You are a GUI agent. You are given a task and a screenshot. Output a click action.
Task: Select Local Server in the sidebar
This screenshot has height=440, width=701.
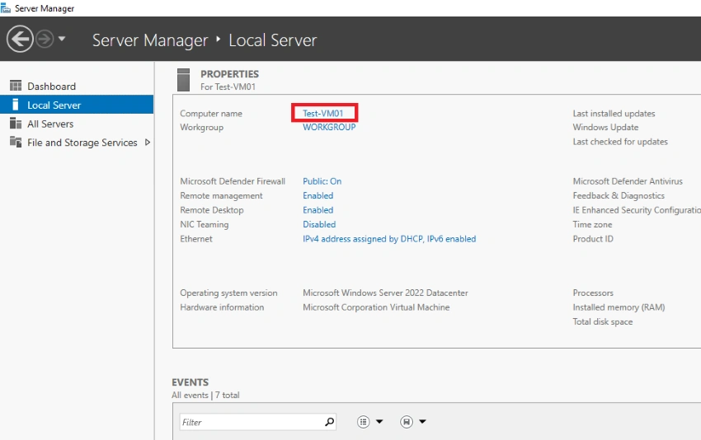click(77, 105)
